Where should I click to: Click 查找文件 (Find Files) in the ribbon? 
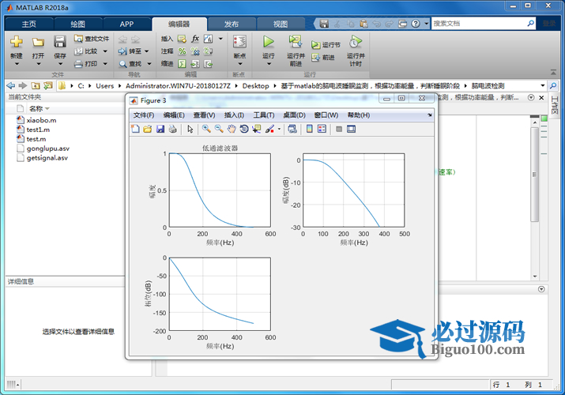point(92,39)
